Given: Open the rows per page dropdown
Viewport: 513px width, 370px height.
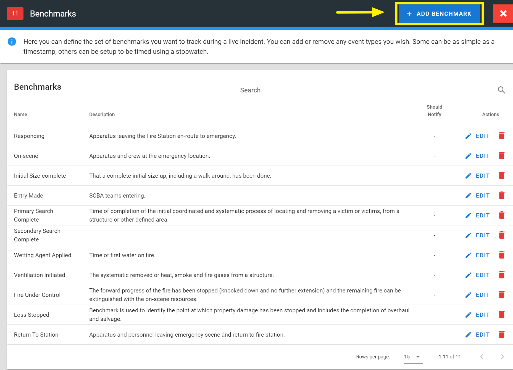Looking at the screenshot, I should (x=413, y=357).
